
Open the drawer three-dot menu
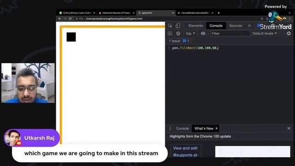(x=170, y=128)
